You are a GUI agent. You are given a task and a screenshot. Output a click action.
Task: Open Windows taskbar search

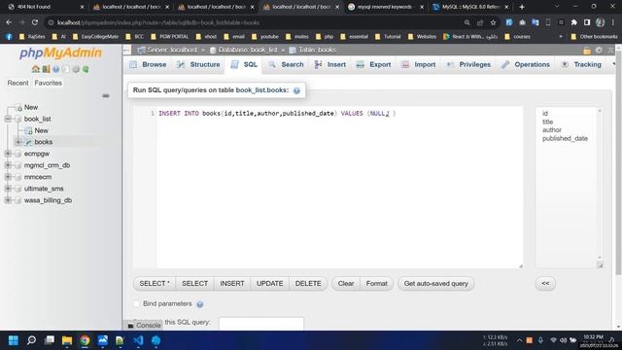[x=31, y=340]
